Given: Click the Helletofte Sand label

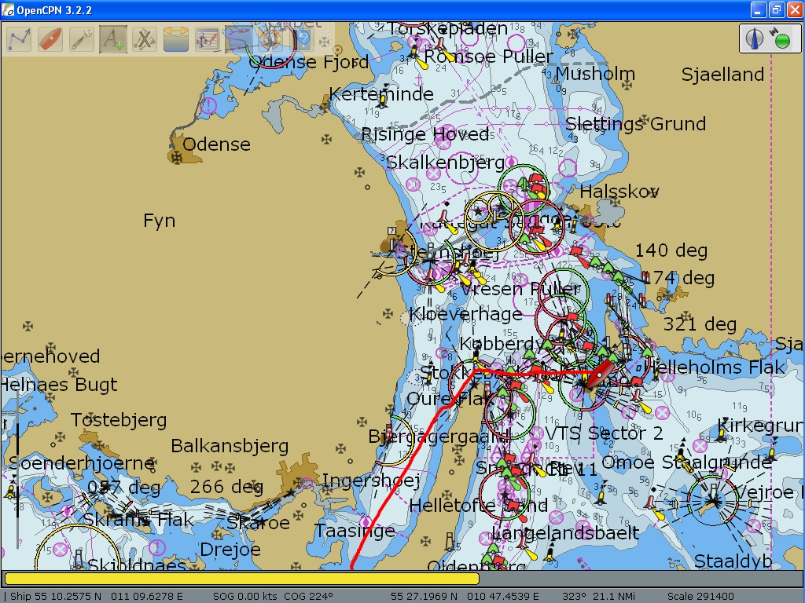Looking at the screenshot, I should (479, 506).
